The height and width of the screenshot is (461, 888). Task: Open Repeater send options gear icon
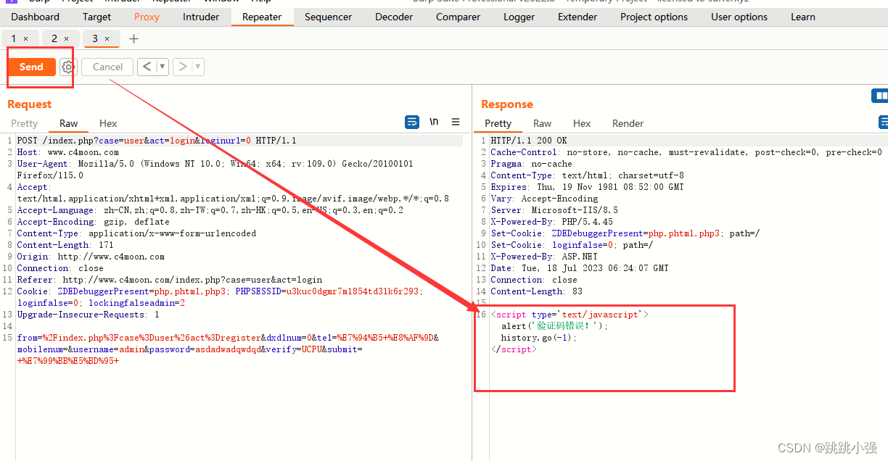tap(68, 67)
